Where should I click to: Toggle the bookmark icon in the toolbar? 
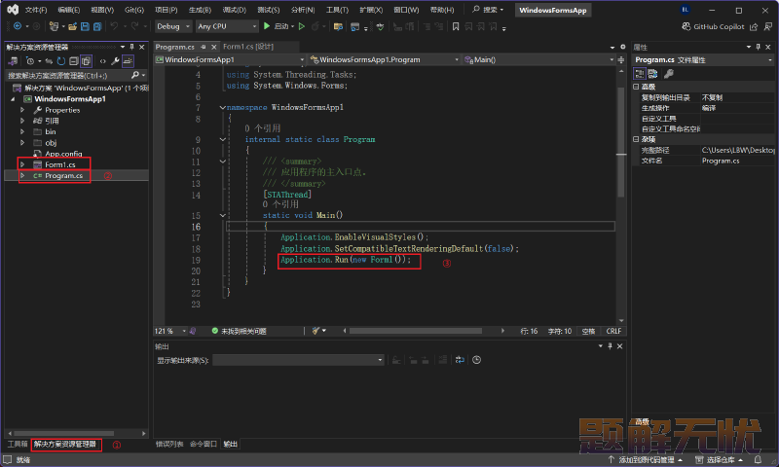pyautogui.click(x=456, y=26)
